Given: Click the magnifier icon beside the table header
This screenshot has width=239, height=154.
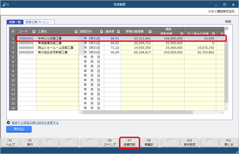Looking at the screenshot, I should coord(226,29).
